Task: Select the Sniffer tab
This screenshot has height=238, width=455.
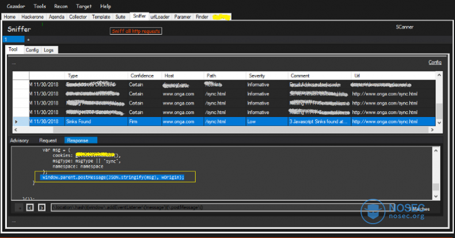Action: 139,16
